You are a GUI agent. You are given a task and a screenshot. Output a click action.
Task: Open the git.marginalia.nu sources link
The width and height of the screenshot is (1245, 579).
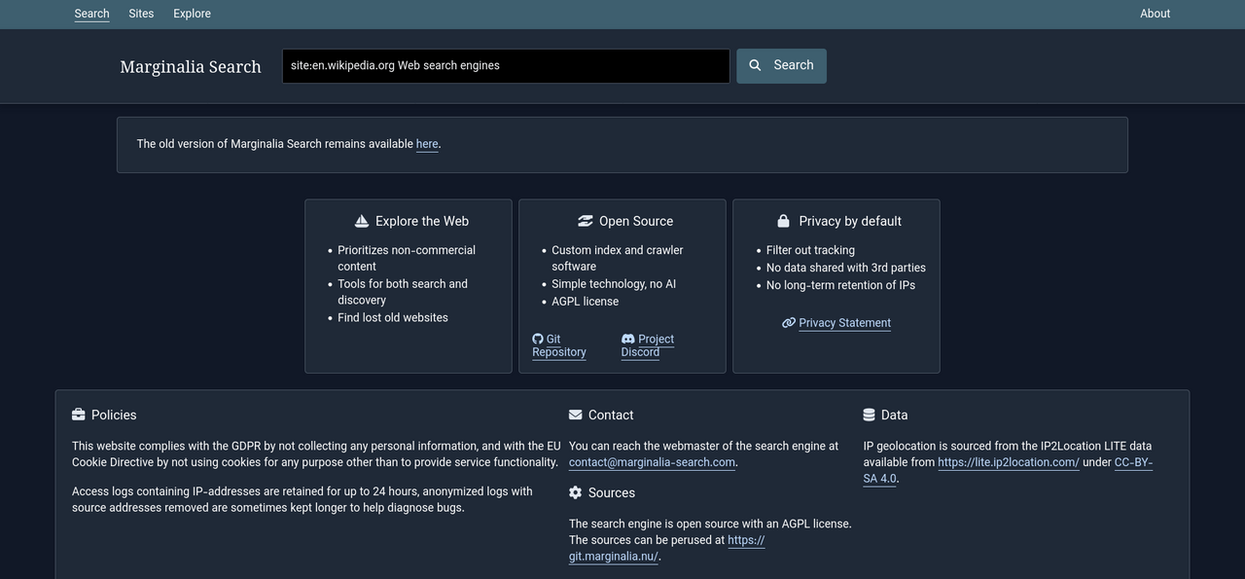point(666,548)
